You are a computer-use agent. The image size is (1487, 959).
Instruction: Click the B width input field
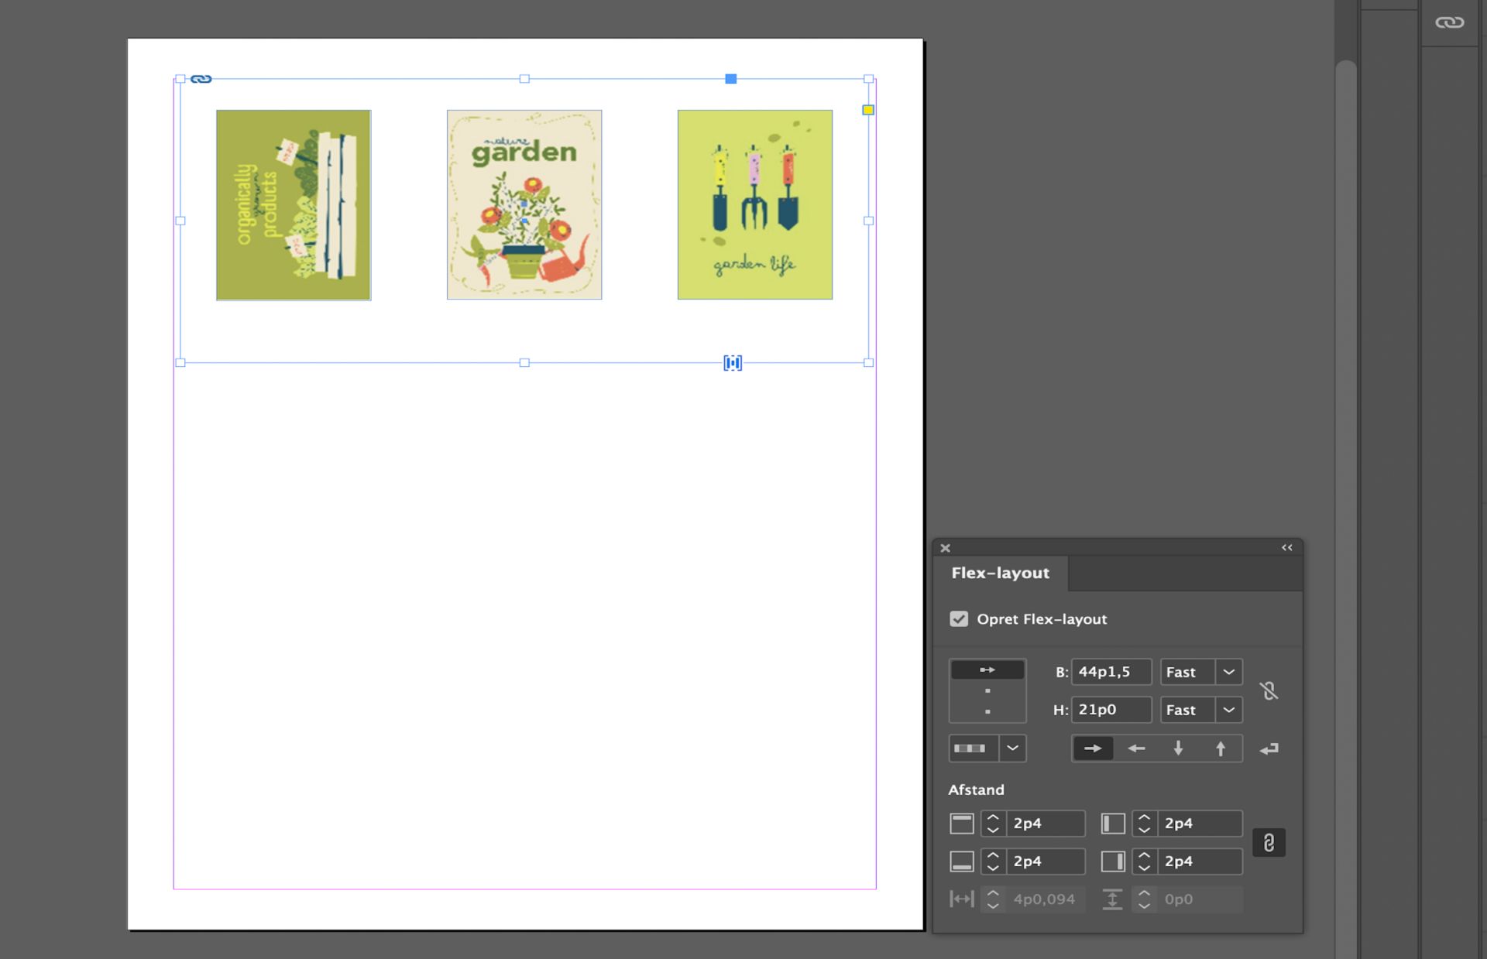(x=1111, y=672)
